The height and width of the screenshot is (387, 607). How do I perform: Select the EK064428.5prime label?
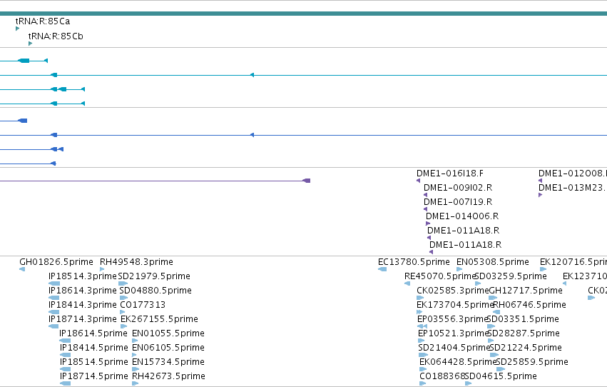(x=458, y=362)
